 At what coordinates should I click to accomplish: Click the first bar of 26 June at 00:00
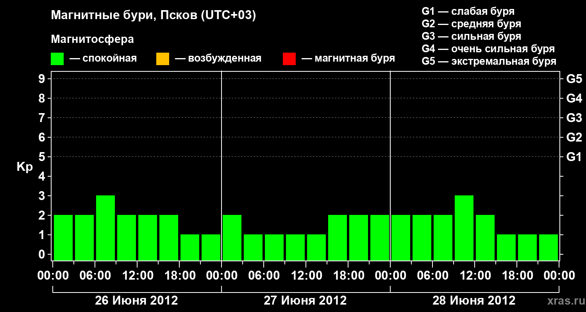63,238
